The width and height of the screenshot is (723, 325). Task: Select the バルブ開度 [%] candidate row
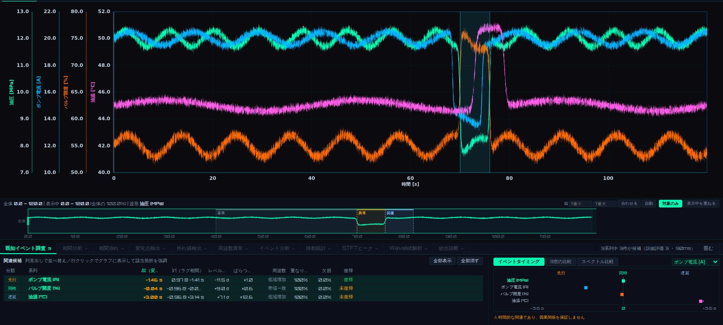[243, 288]
